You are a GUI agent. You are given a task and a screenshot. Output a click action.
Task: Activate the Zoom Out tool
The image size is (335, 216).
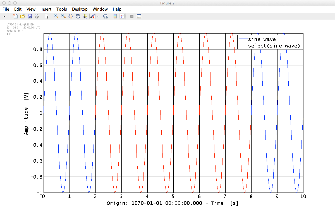63,16
